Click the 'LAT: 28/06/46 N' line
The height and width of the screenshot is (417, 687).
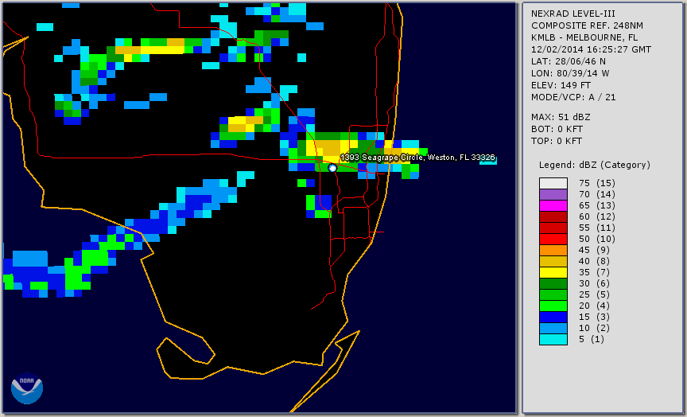[x=569, y=61]
